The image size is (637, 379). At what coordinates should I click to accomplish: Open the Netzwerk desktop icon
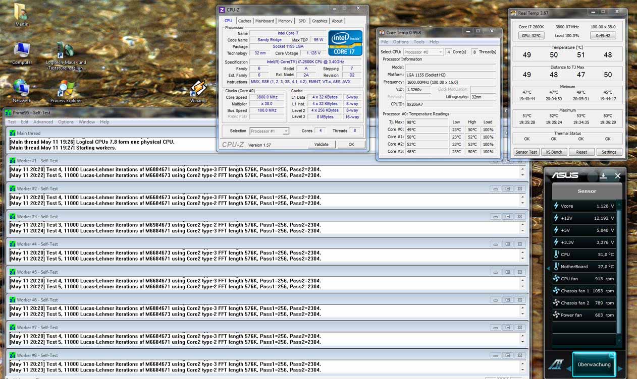22,91
